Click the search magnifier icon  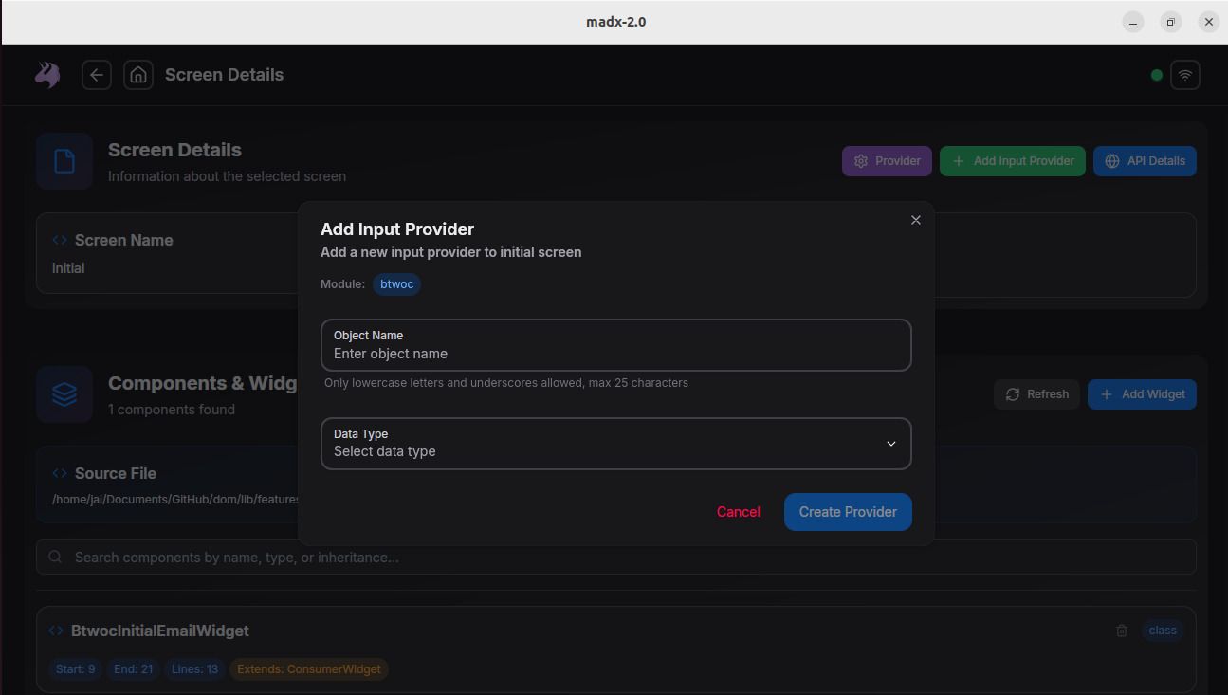[56, 558]
